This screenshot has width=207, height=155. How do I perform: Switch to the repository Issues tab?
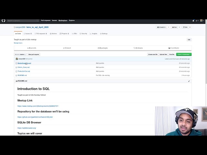27,34
